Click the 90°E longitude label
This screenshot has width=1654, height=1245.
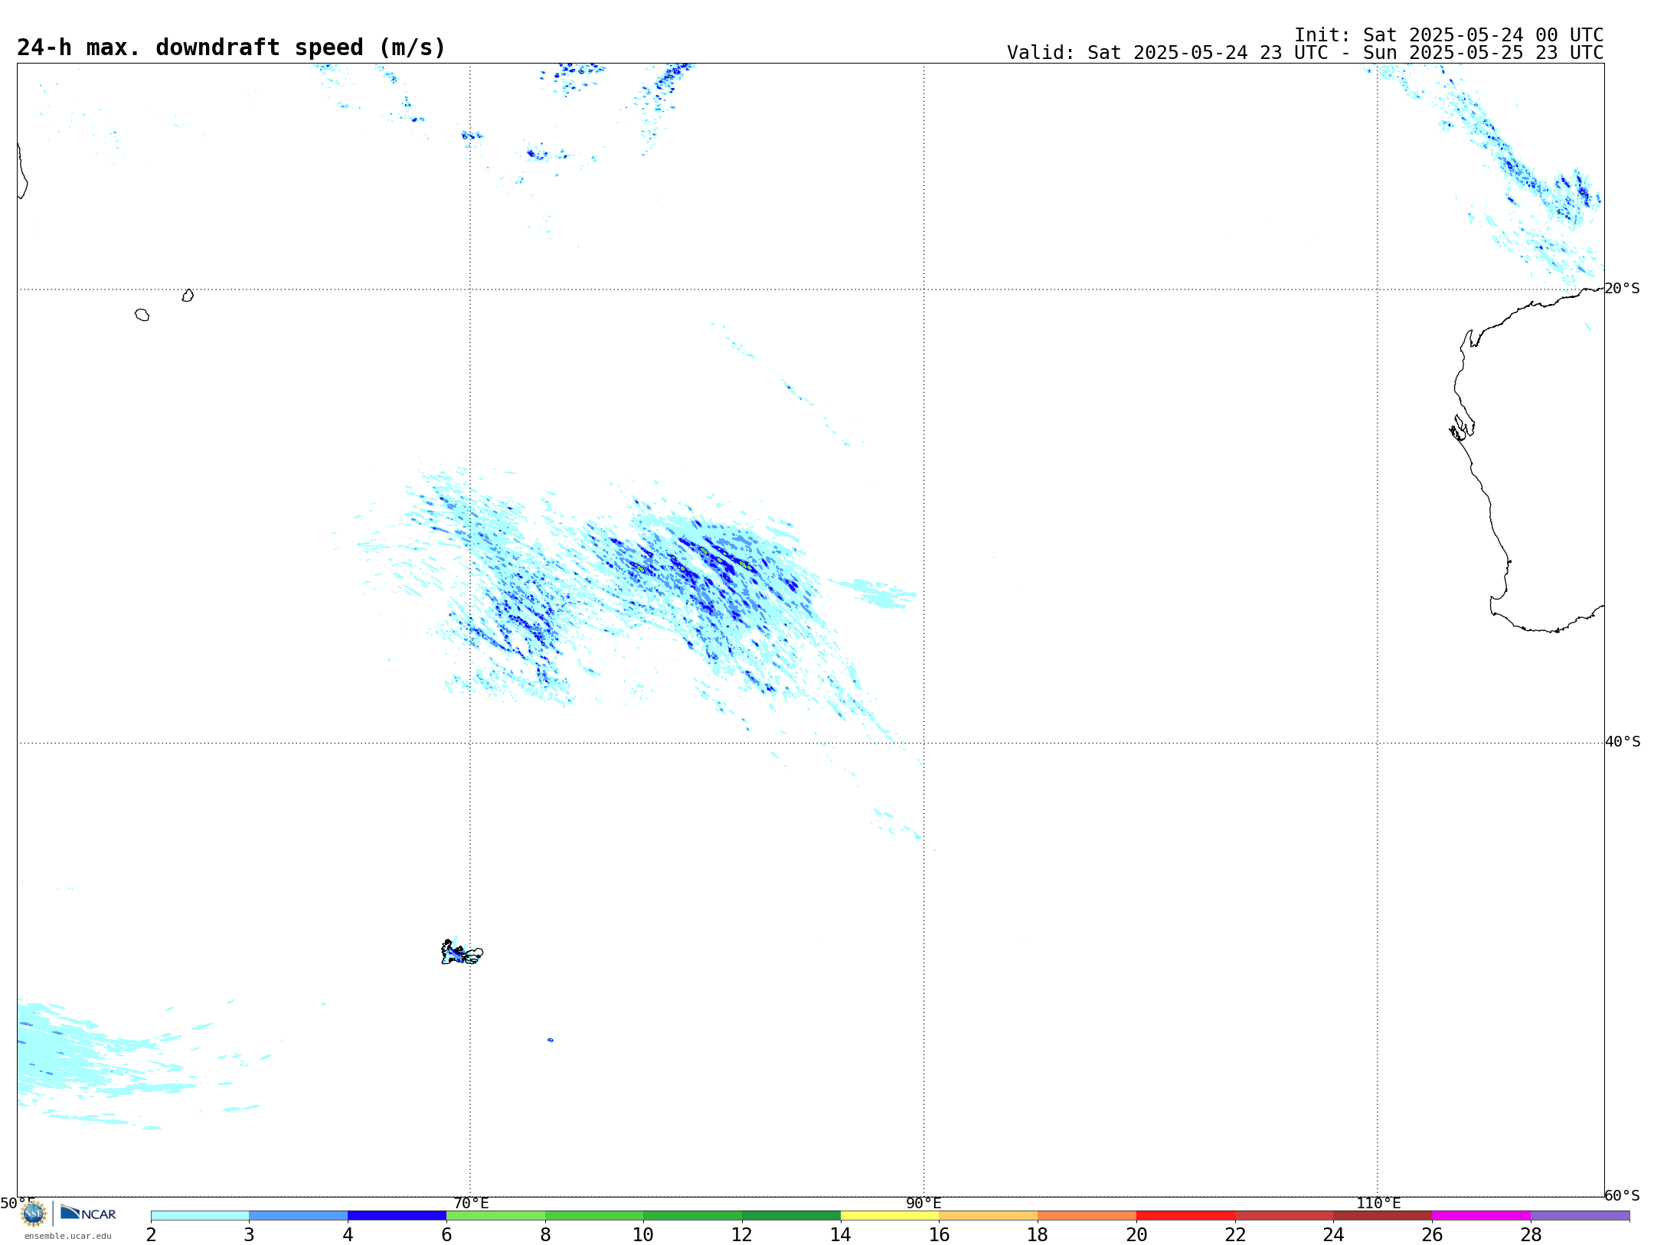click(923, 1204)
